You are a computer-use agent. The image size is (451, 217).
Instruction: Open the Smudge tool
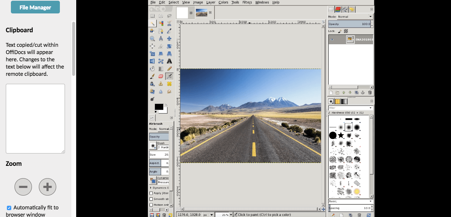(169, 91)
